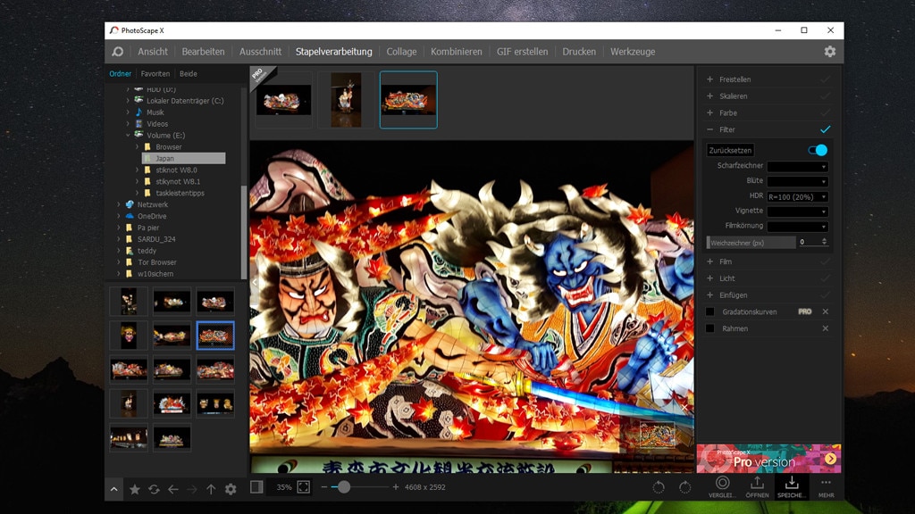915x514 pixels.
Task: Remove the Rahmen entry
Action: click(825, 328)
